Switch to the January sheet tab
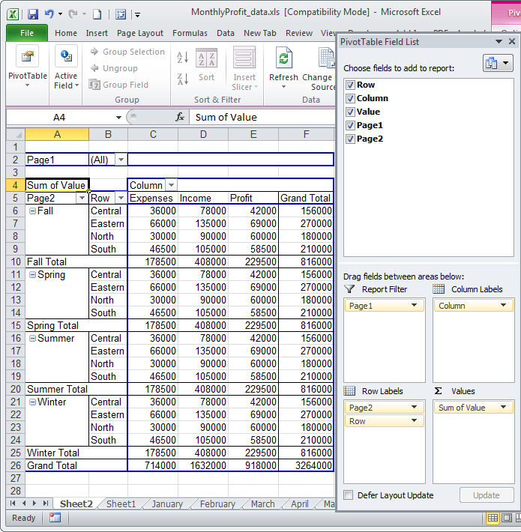Screen dimensions: 521x532 point(166,504)
